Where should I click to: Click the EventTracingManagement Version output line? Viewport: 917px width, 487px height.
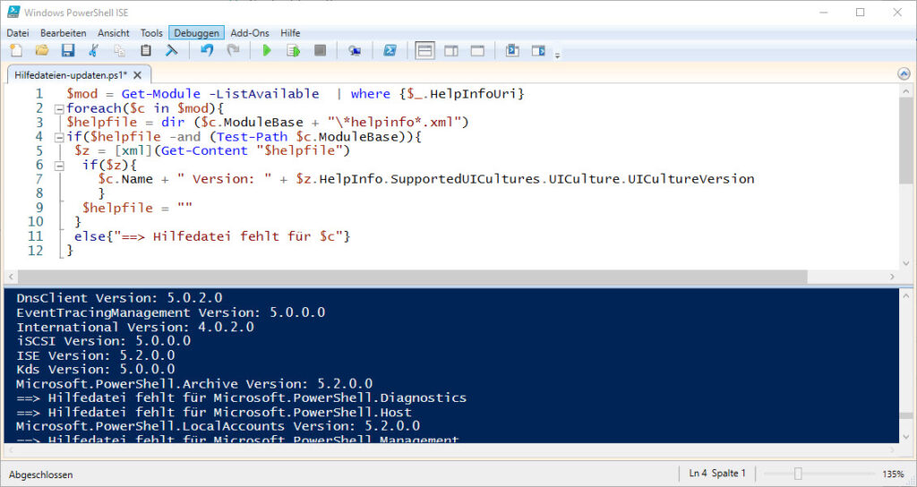pyautogui.click(x=170, y=312)
